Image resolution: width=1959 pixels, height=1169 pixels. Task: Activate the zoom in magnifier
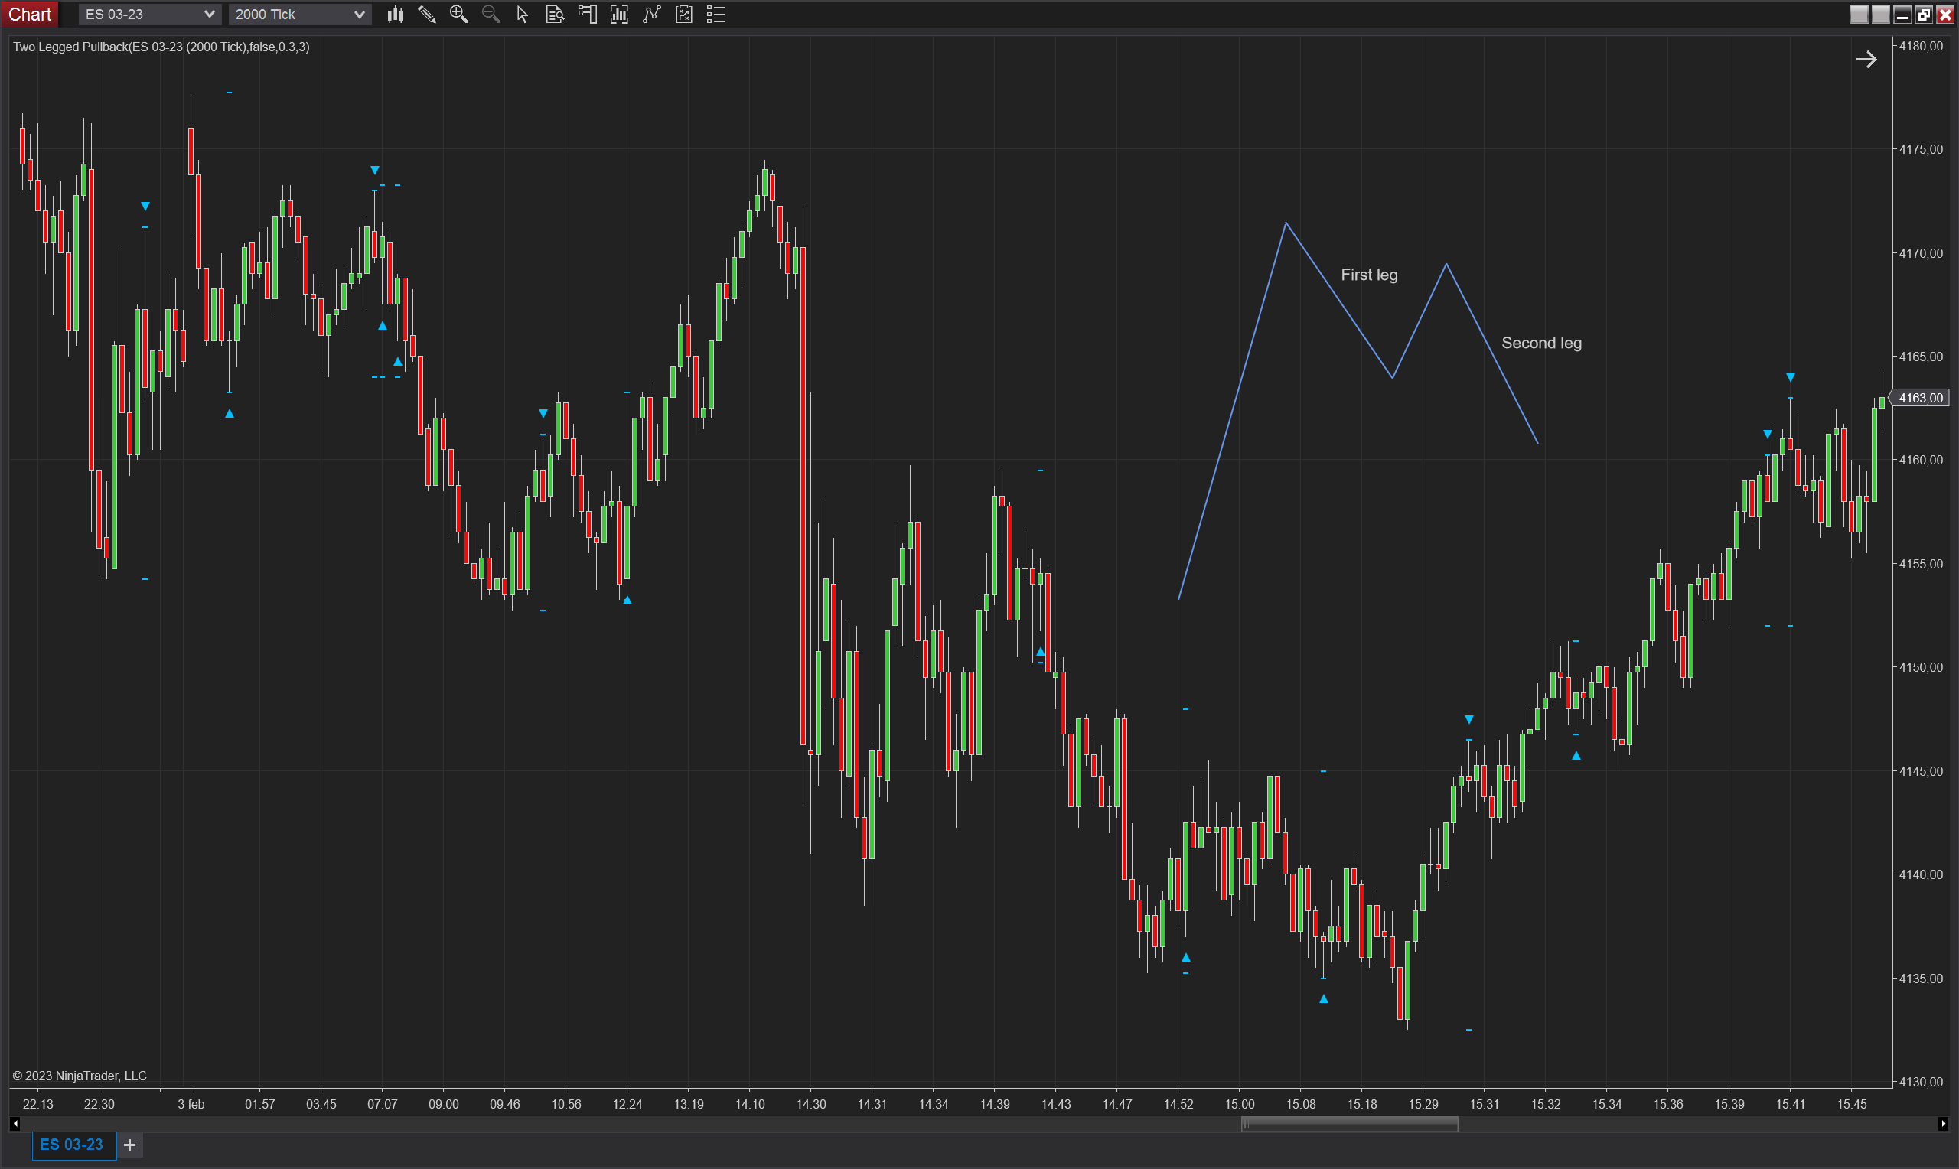coord(458,15)
